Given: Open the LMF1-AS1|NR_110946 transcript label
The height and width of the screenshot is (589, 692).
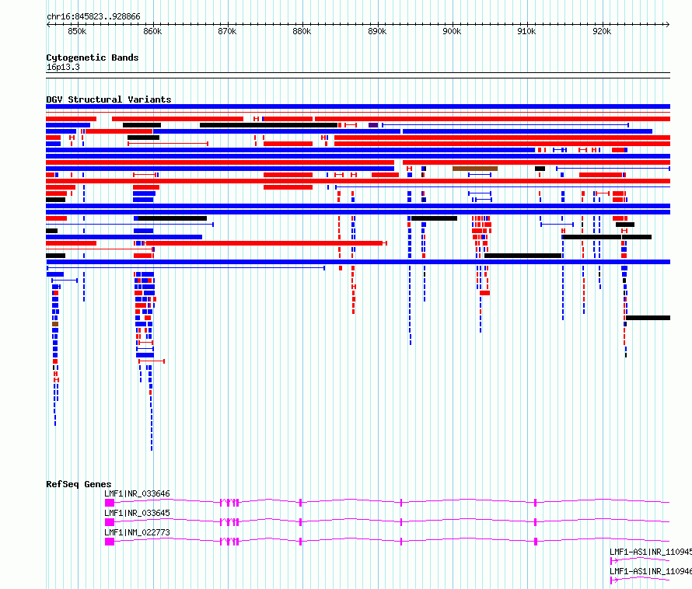Looking at the screenshot, I should tap(651, 571).
